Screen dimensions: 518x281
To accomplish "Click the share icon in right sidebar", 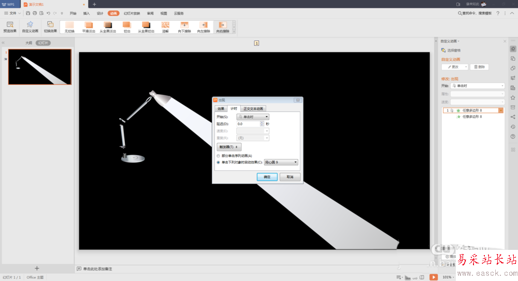I will point(513,117).
